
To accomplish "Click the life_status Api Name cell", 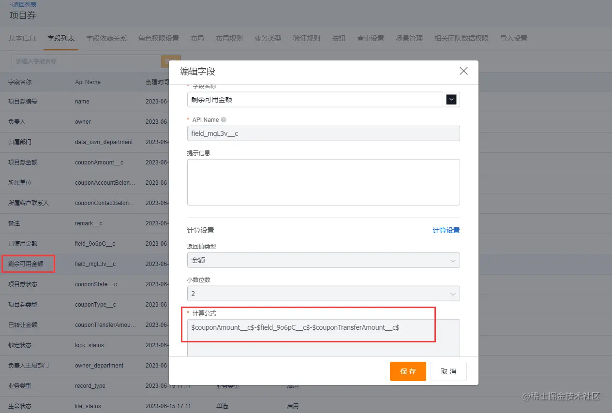I will (x=88, y=406).
